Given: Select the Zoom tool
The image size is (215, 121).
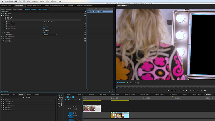Looking at the screenshot, I should pyautogui.click(x=62, y=106).
